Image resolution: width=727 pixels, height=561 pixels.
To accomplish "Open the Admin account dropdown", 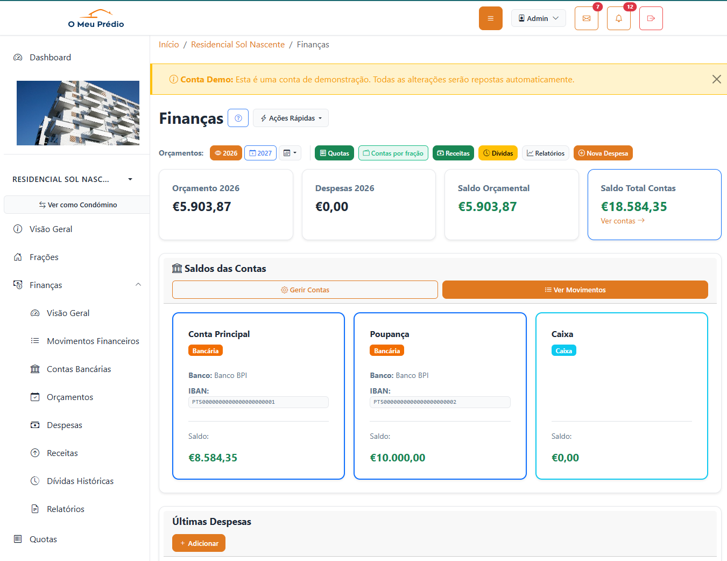I will pos(538,18).
